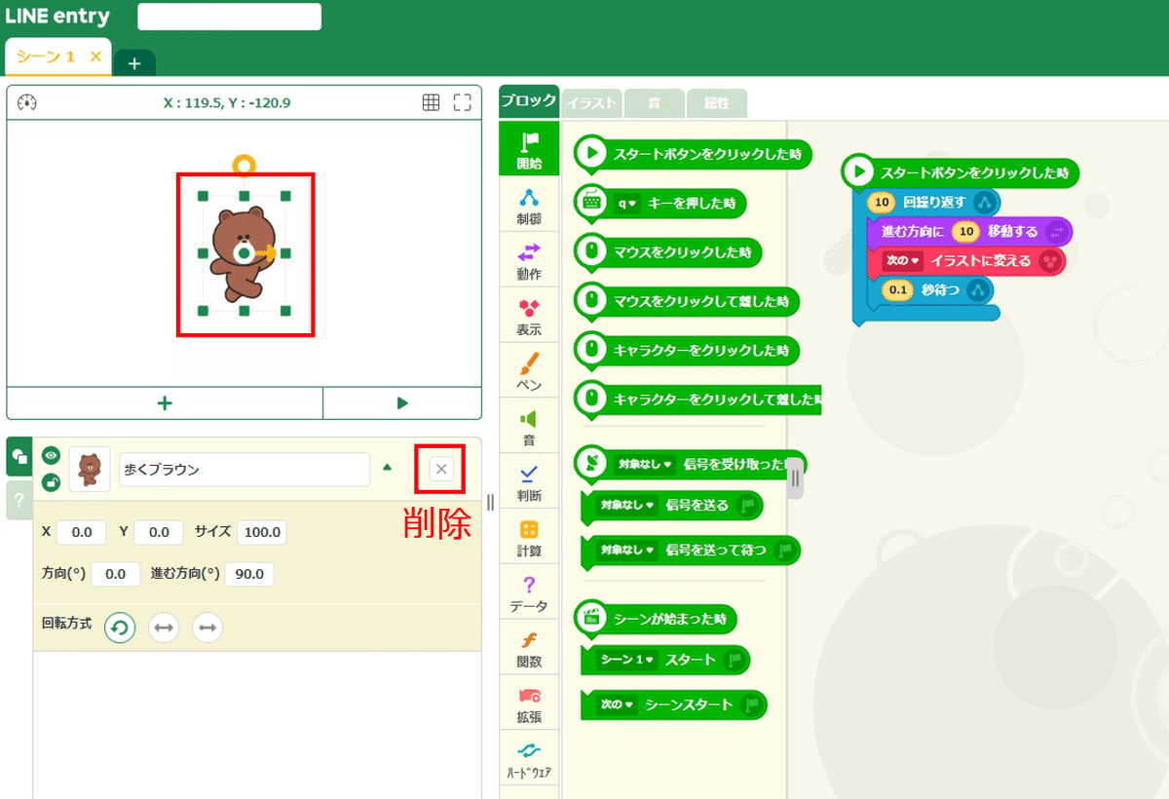
Task: Switch stage to fullscreen view icon
Action: (x=463, y=102)
